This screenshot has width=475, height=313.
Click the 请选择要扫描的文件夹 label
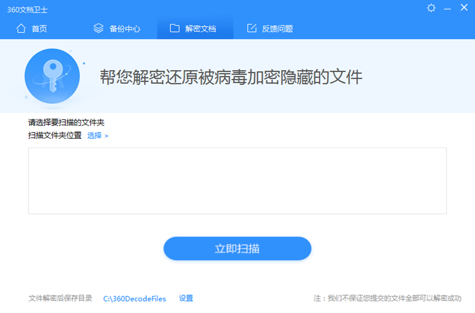pyautogui.click(x=66, y=122)
